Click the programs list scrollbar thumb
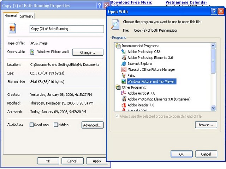This screenshot has height=169, width=226. (213, 61)
